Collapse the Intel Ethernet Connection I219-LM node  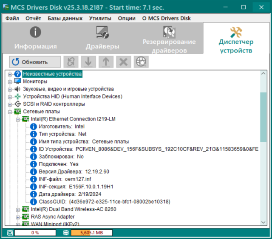click(18, 119)
